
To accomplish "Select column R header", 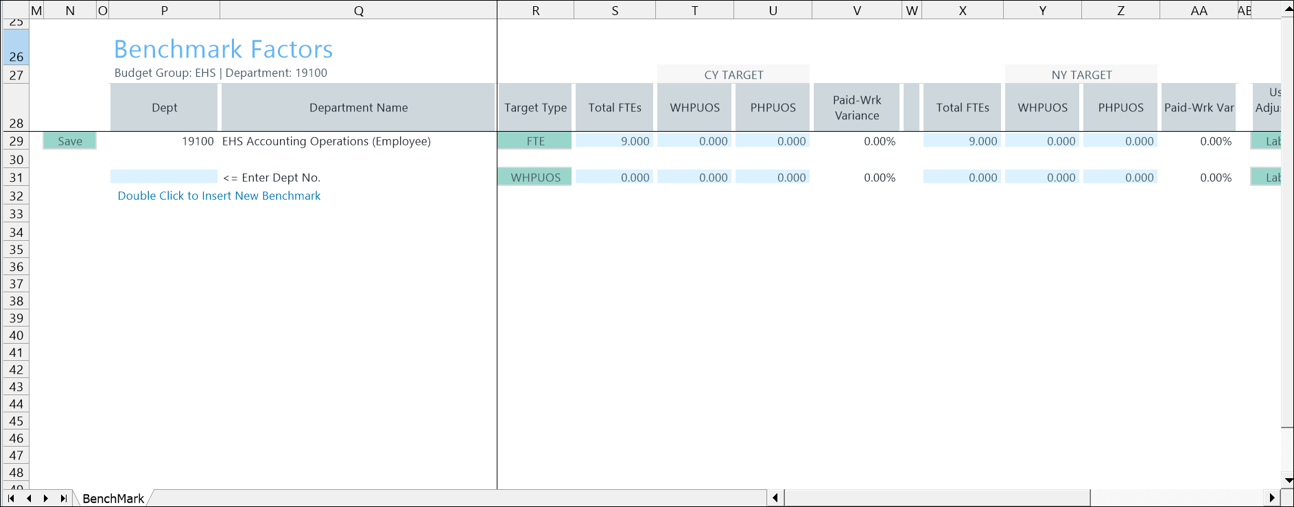I will pos(535,10).
